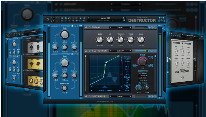Click the undo arrow icon
The width and height of the screenshot is (206, 117).
pos(70,18)
